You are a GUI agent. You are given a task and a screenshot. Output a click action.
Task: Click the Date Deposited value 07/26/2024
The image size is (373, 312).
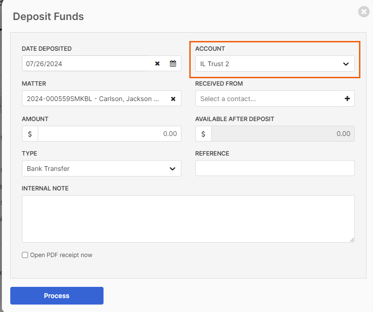44,64
